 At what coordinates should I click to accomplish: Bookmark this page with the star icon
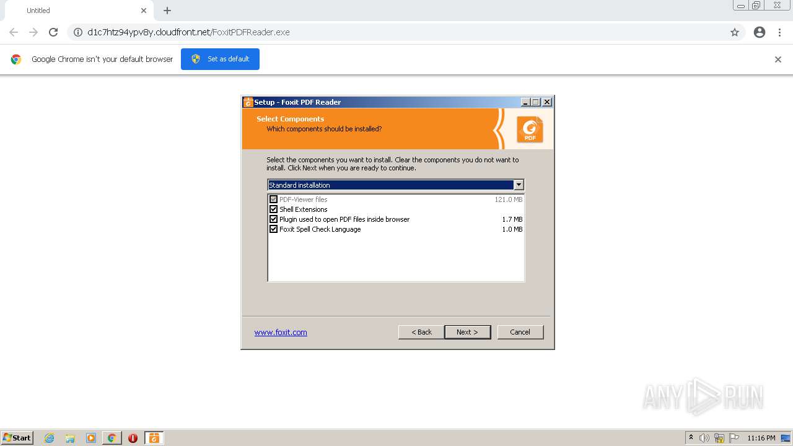(735, 32)
